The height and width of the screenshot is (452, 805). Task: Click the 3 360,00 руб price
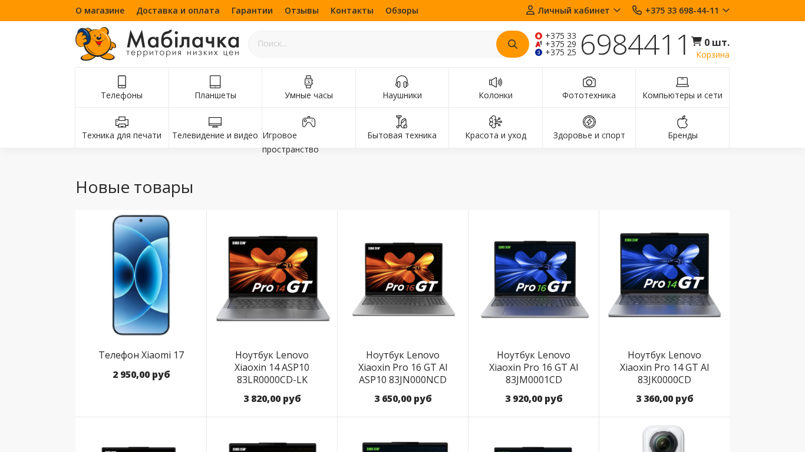click(665, 398)
